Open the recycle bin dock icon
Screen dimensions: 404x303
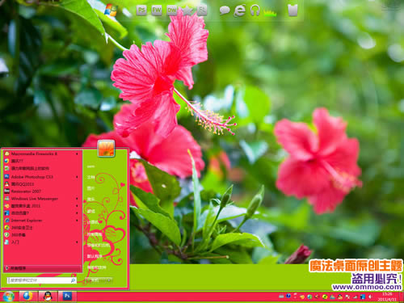pyautogui.click(x=292, y=11)
